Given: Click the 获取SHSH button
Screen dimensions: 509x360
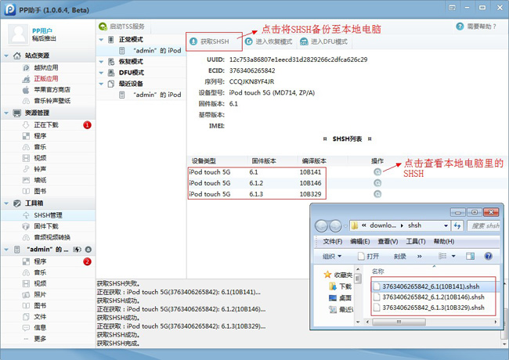Looking at the screenshot, I should click(210, 41).
